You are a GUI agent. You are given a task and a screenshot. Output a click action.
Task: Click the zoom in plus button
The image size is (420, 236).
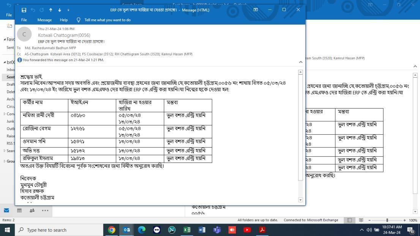click(404, 220)
